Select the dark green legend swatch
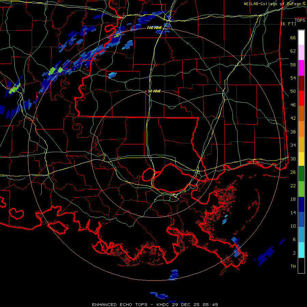This screenshot has height=307, width=307. pyautogui.click(x=301, y=174)
